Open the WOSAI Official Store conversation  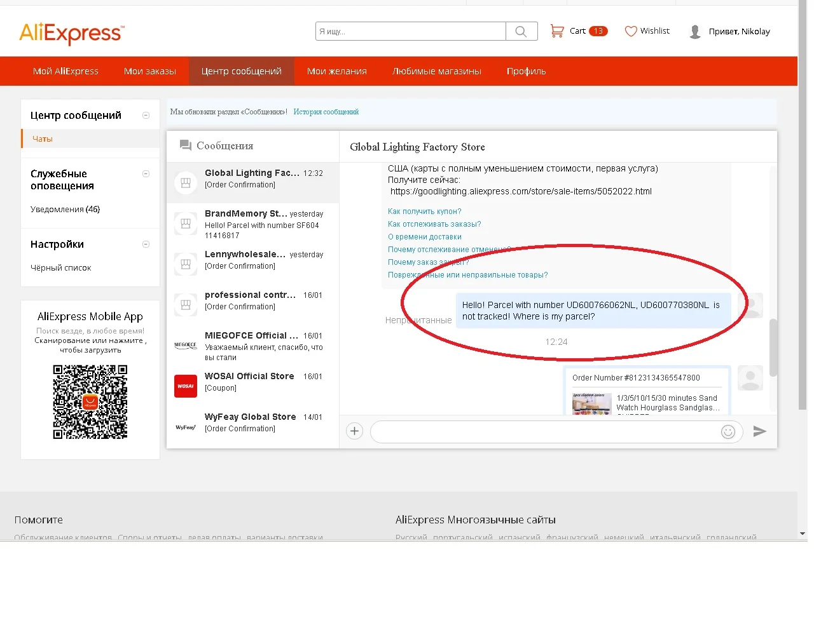pos(253,386)
